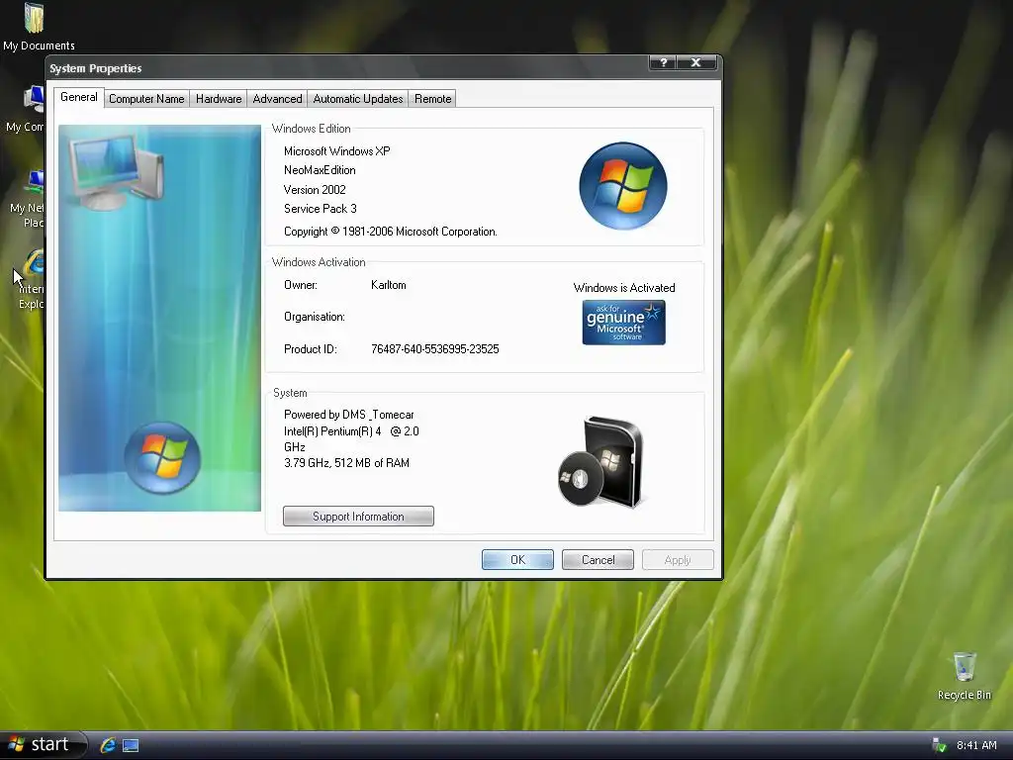This screenshot has height=760, width=1013.
Task: Click the Product ID number 76487-640-5536995-23525
Action: pyautogui.click(x=435, y=349)
